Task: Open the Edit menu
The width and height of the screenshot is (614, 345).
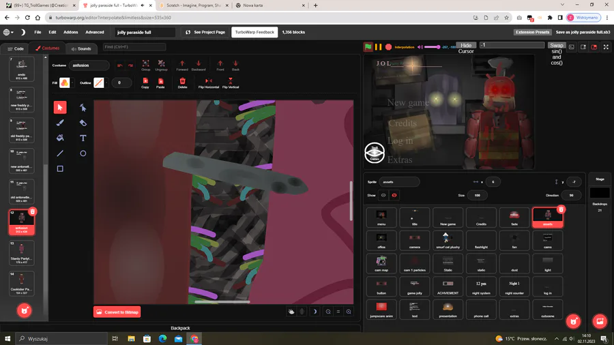Action: (52, 32)
